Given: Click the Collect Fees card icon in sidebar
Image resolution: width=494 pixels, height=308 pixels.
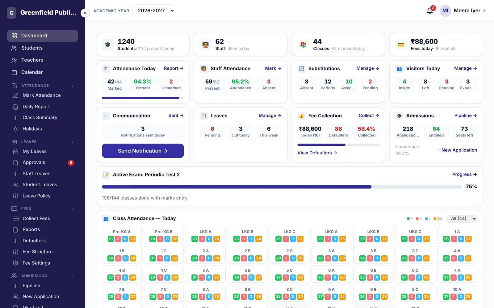Looking at the screenshot, I should (x=15, y=219).
